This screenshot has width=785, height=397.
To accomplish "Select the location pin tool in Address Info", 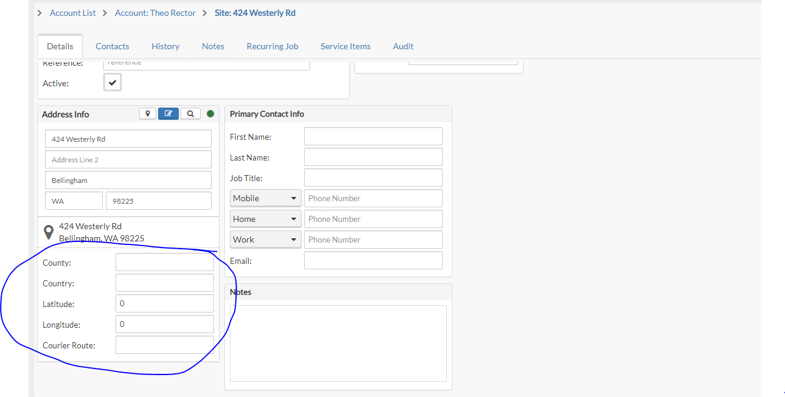I will [x=147, y=113].
